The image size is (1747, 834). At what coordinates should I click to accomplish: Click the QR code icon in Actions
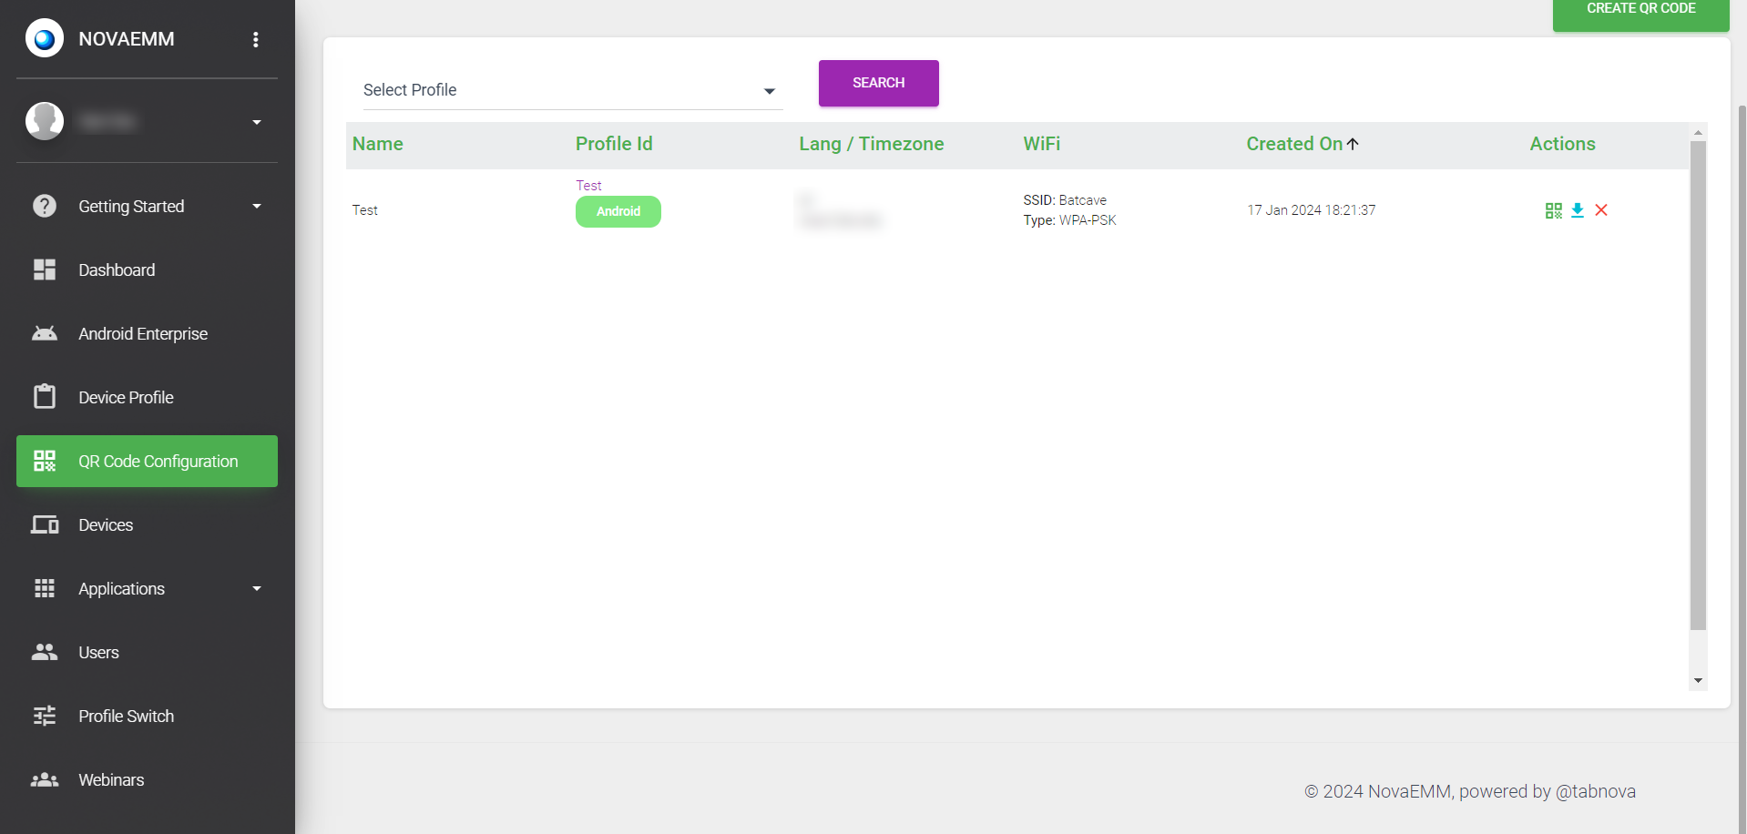coord(1553,210)
